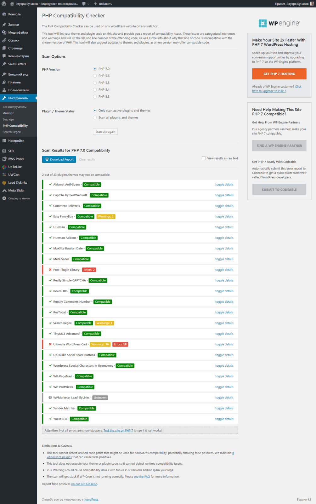Image resolution: width=316 pixels, height=504 pixels.
Task: Open Комментарии sidebar icon
Action: coord(4,56)
